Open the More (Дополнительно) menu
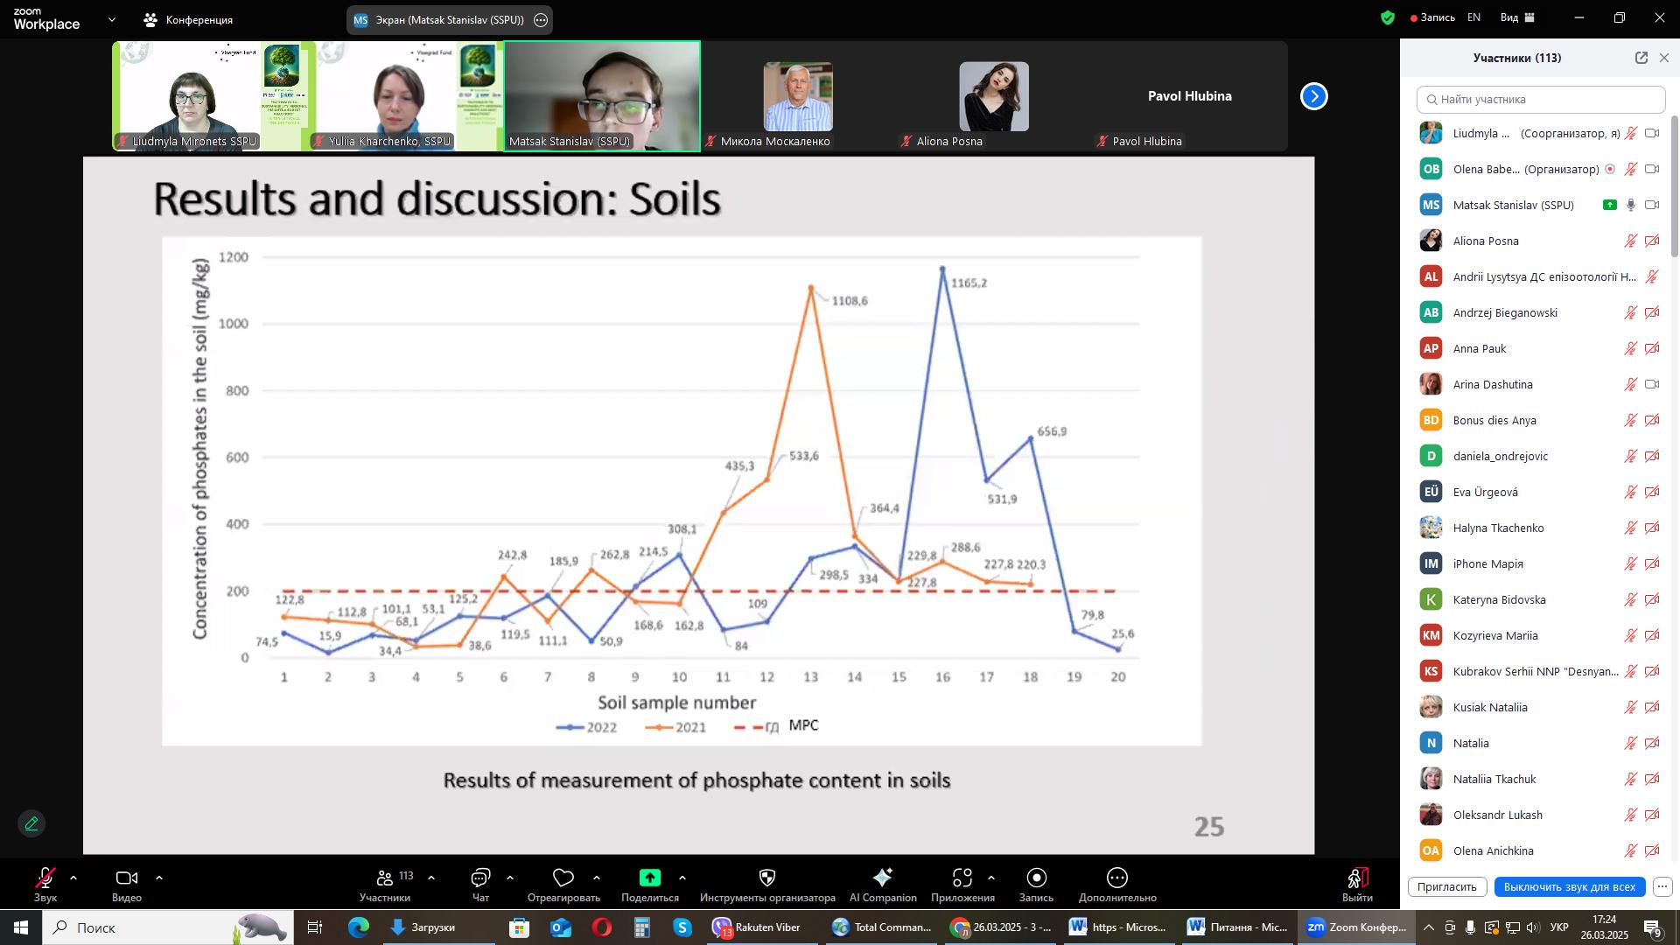 [1117, 878]
